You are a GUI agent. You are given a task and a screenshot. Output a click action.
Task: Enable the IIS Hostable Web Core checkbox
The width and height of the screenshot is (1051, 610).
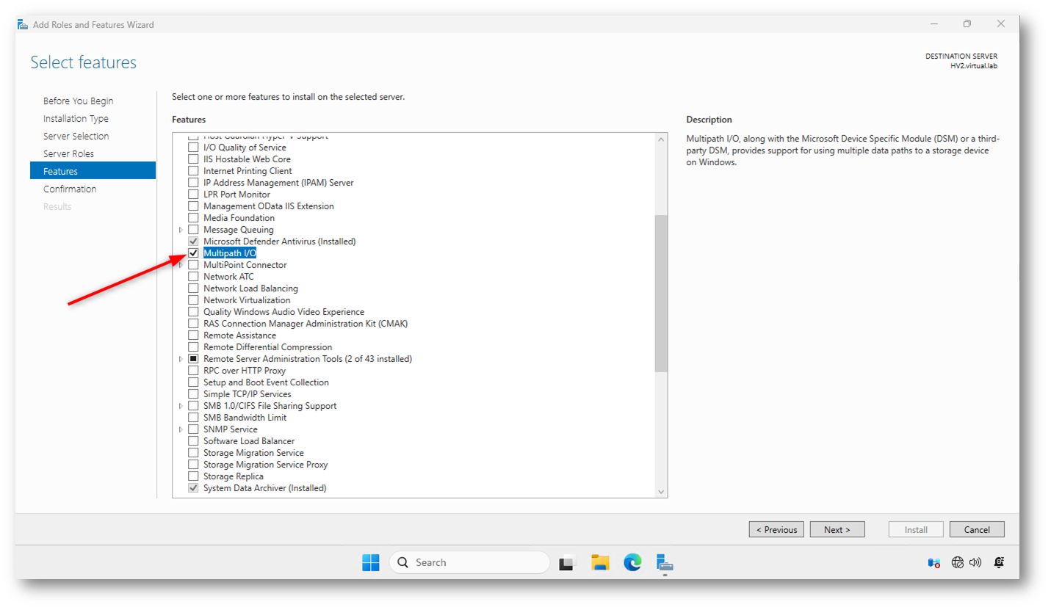point(193,159)
